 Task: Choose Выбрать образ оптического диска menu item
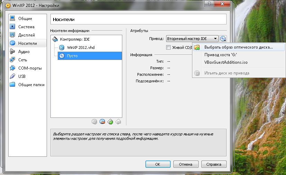(x=238, y=47)
